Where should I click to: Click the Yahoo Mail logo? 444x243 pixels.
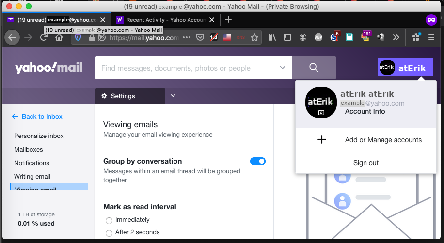tap(49, 68)
